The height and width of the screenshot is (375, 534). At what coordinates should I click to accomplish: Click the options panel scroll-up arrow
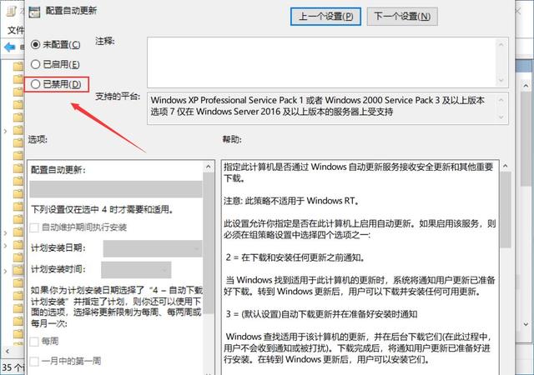[209, 167]
